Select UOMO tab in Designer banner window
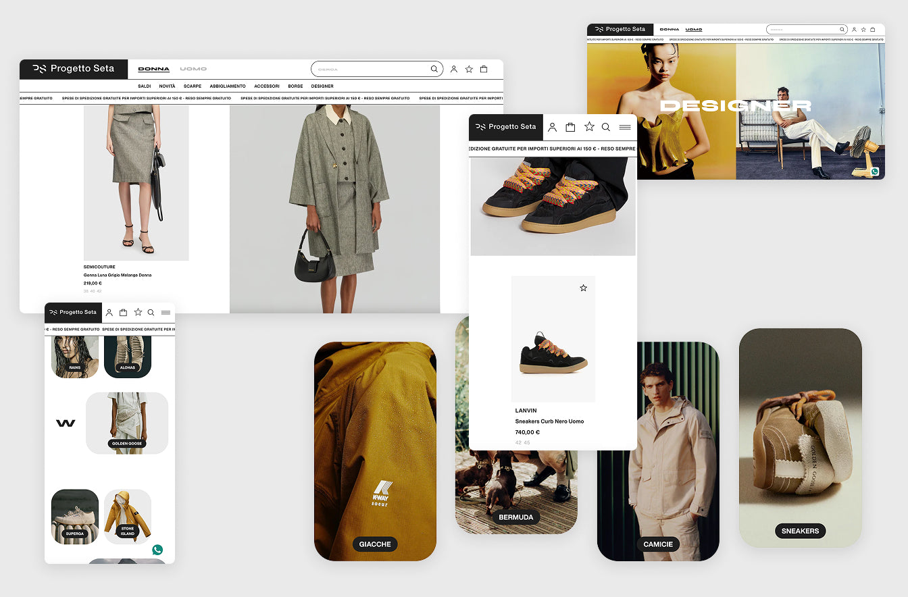The image size is (908, 597). click(x=694, y=30)
